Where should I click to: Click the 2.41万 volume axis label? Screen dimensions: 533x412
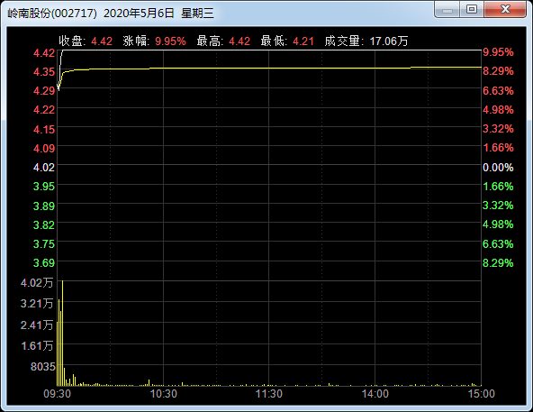pos(37,325)
